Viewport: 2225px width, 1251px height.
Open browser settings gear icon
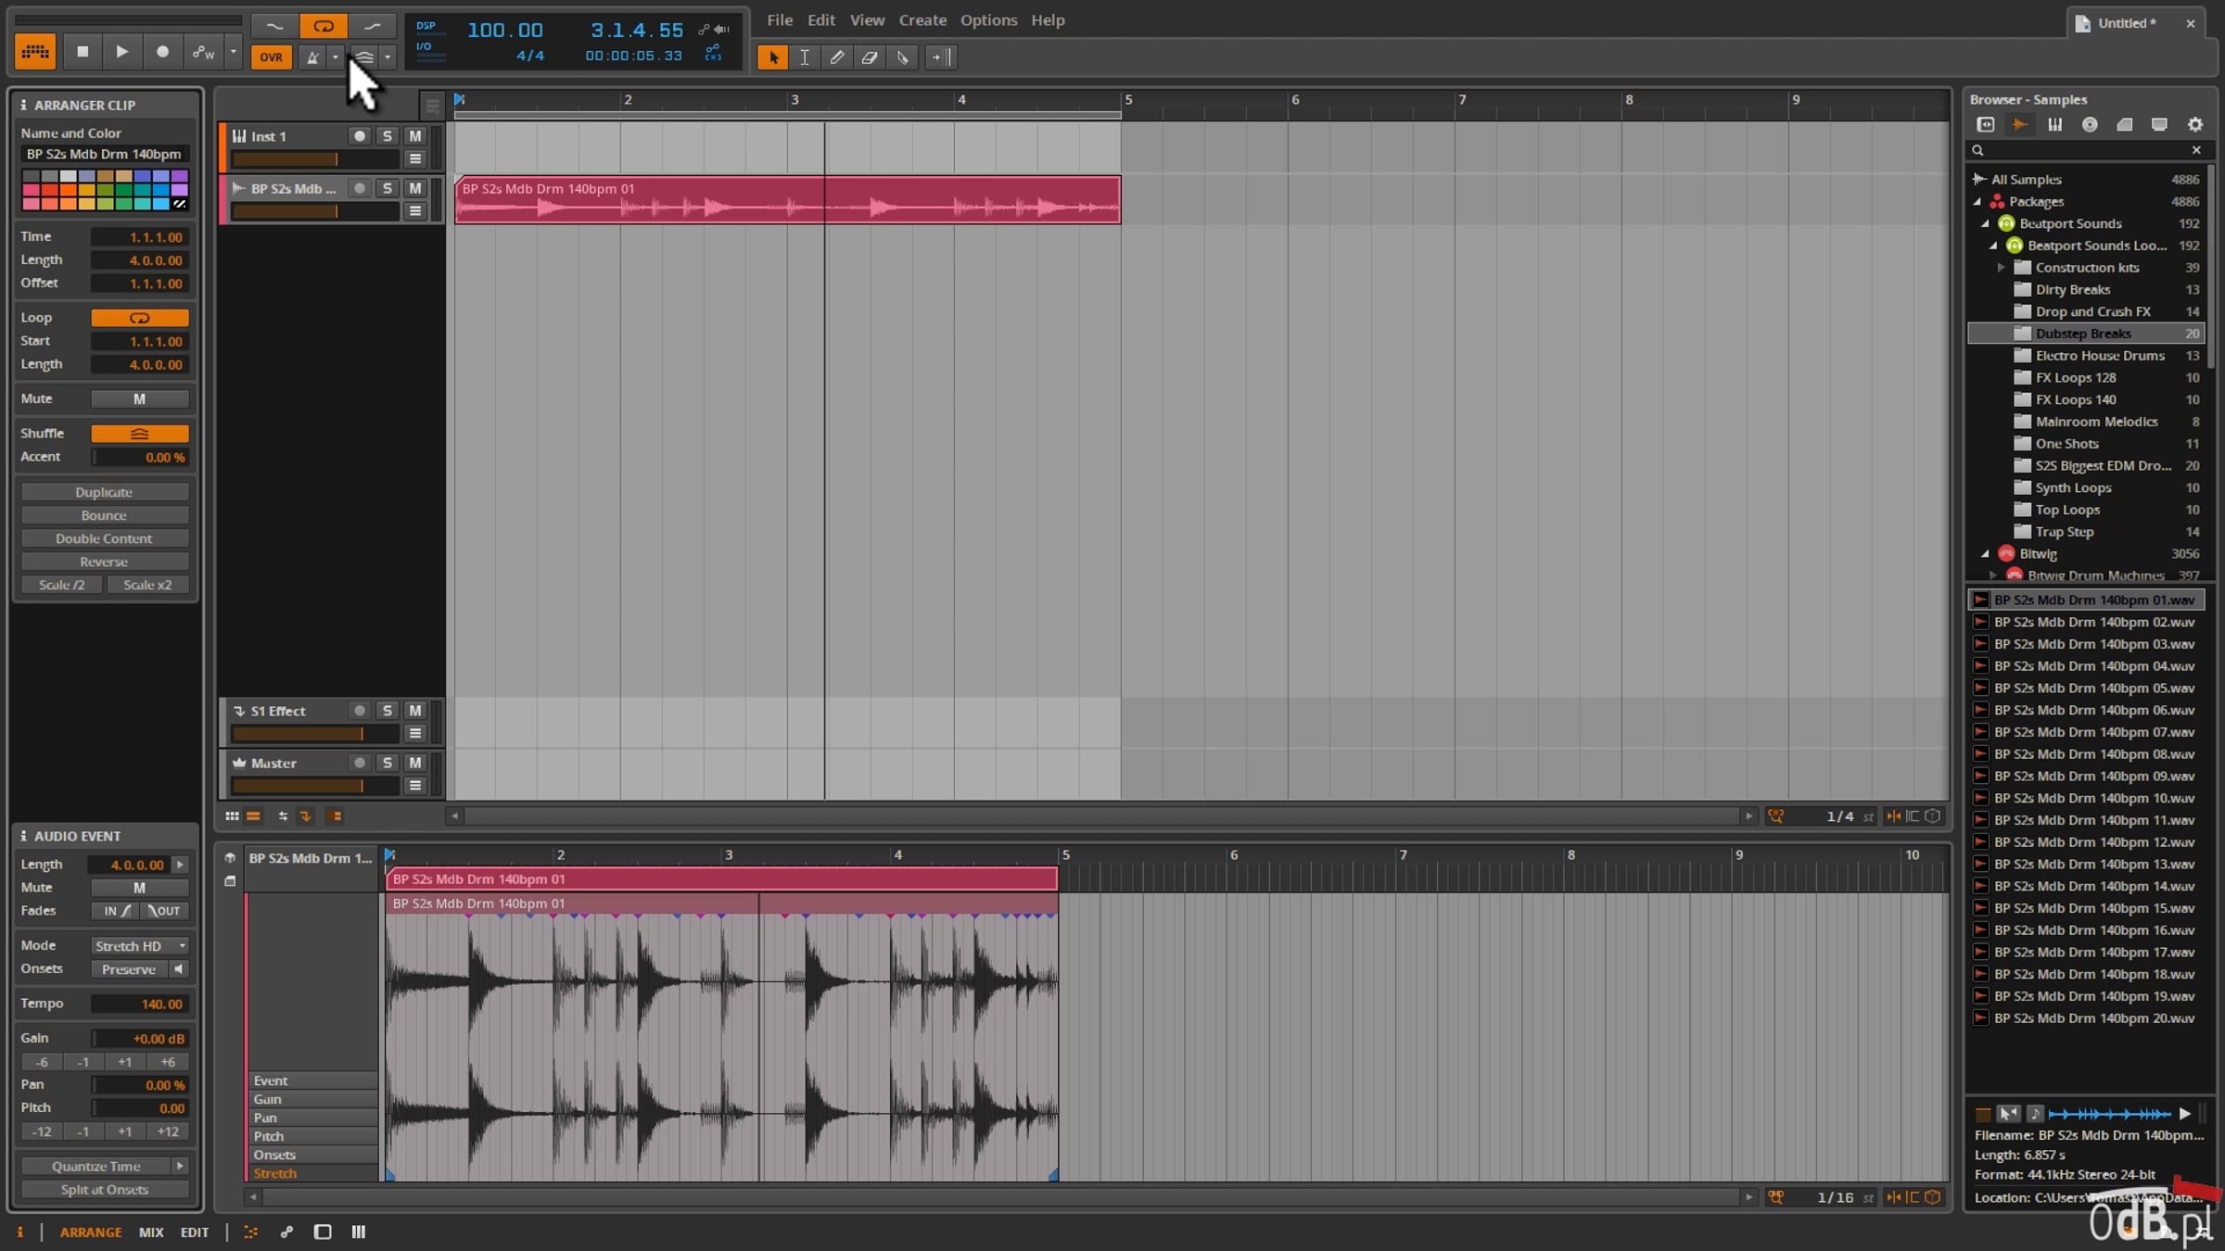click(2194, 124)
